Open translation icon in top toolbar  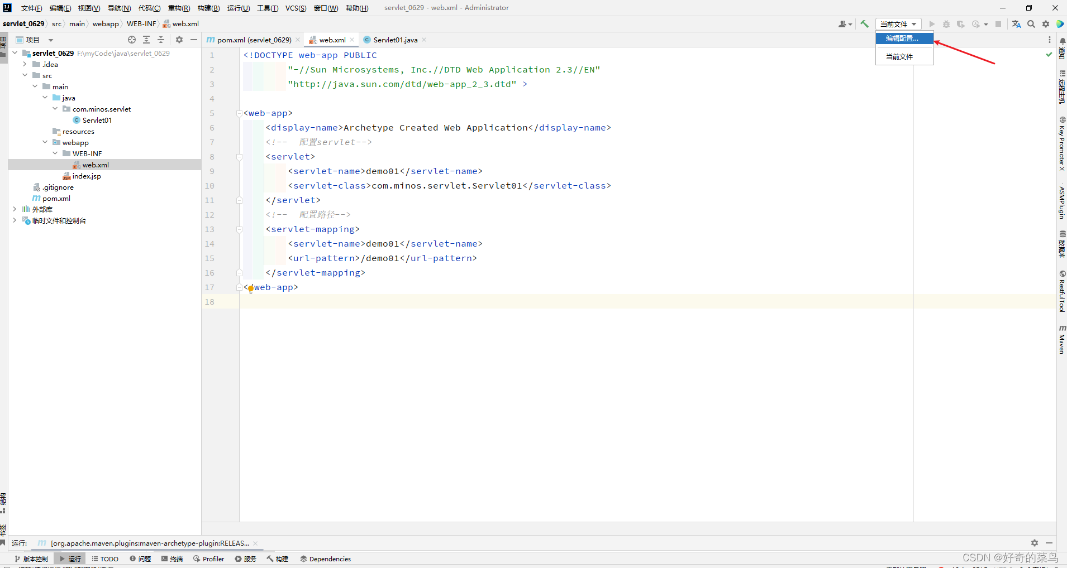point(1016,24)
